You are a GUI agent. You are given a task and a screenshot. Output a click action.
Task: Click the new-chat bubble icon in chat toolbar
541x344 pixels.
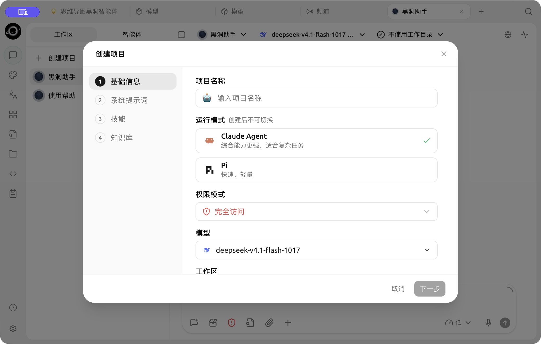[194, 323]
